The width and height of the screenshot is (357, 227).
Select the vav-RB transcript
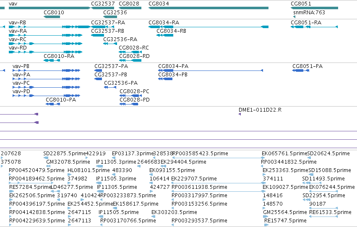click(x=50, y=27)
